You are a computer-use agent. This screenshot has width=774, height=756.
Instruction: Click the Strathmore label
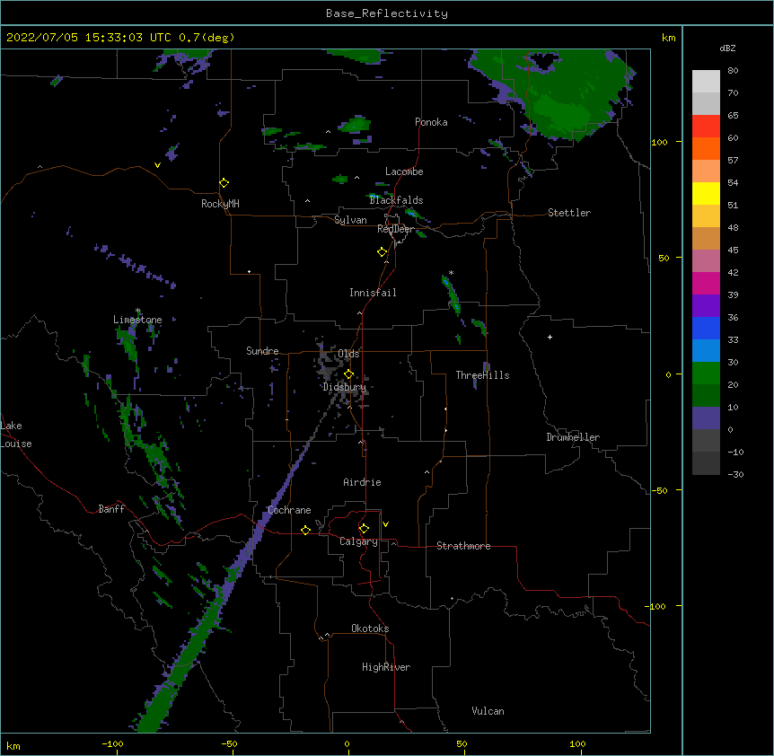pyautogui.click(x=463, y=546)
